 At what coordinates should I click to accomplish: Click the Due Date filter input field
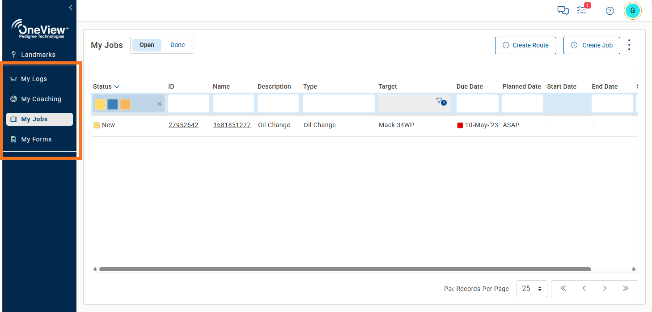click(478, 103)
